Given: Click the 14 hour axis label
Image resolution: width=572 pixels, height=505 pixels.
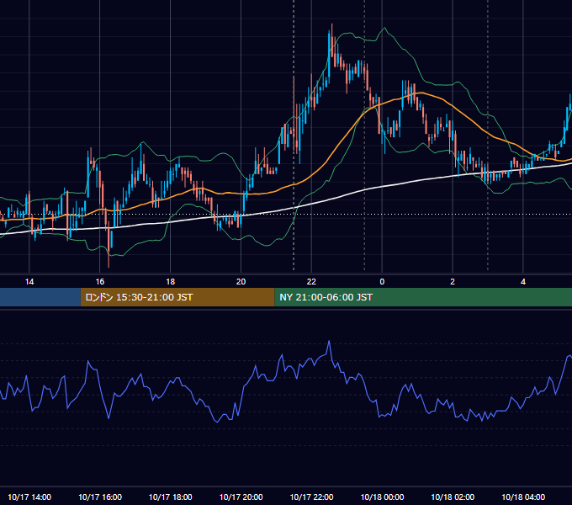Looking at the screenshot, I should 29,282.
